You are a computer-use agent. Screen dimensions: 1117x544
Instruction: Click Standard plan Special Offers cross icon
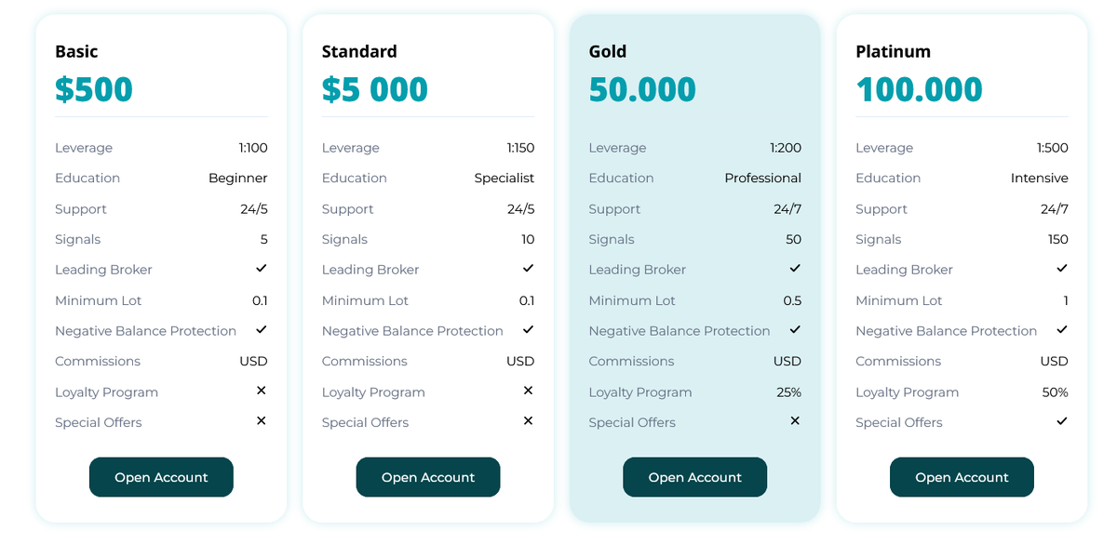pyautogui.click(x=528, y=421)
